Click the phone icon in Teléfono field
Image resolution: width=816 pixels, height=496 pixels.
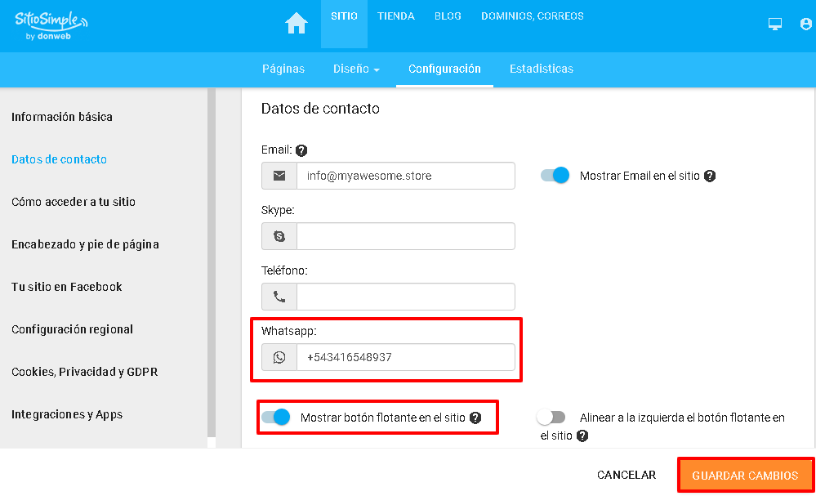(x=279, y=297)
